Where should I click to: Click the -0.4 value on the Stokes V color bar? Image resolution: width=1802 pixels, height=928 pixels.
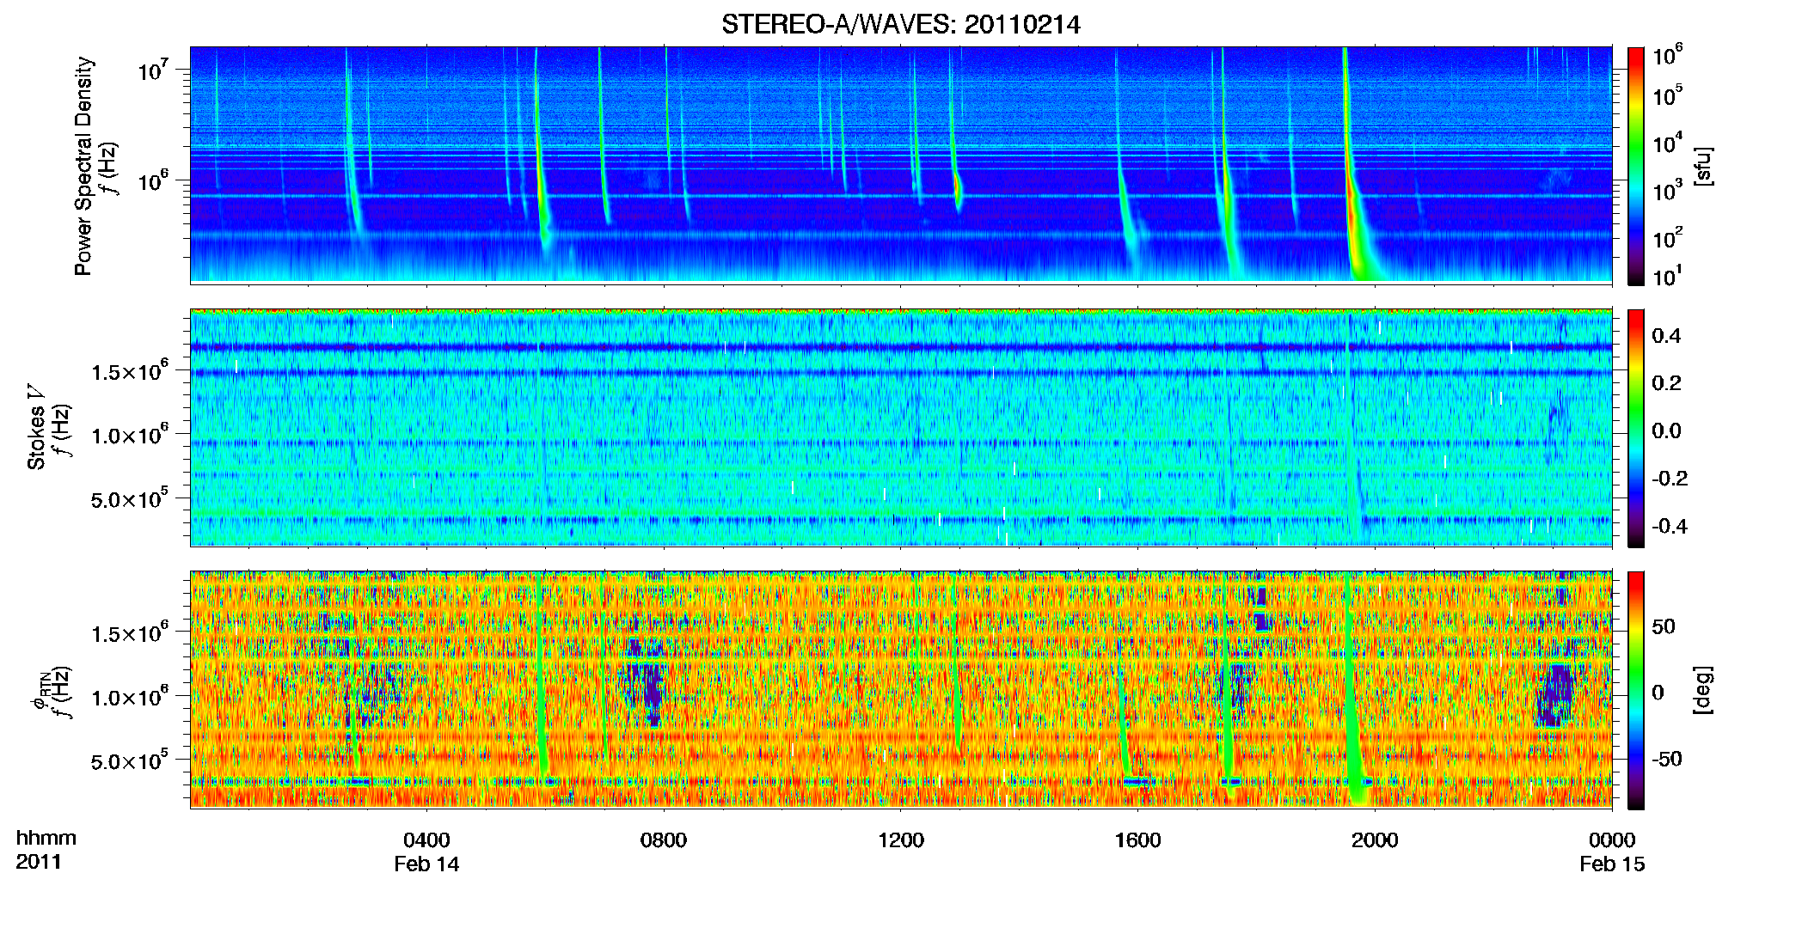pos(1670,527)
